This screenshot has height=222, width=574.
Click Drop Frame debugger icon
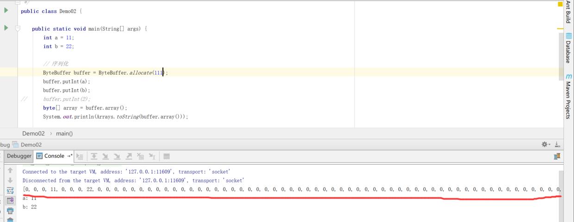tap(140, 156)
